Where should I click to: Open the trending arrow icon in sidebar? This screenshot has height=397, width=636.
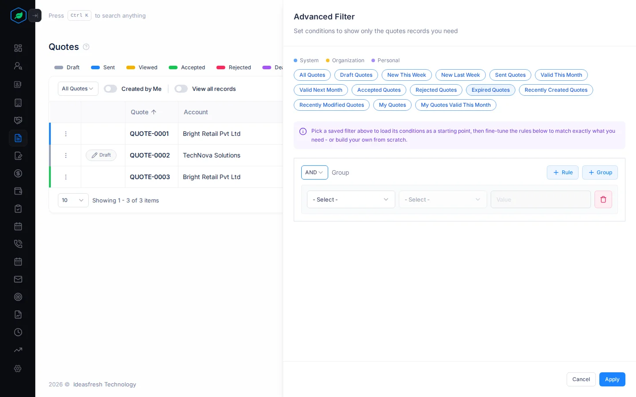[x=18, y=350]
